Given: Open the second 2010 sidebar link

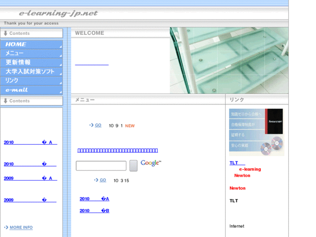Looking at the screenshot, I should (x=30, y=164).
